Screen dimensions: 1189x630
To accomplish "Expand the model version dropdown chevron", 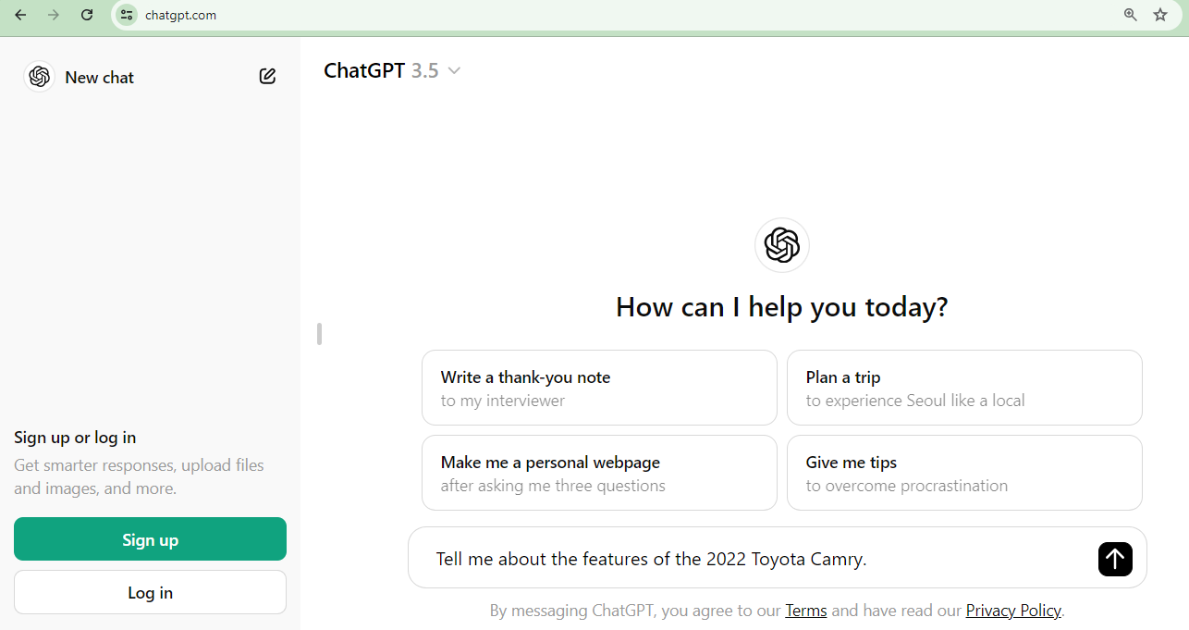I will [x=454, y=70].
